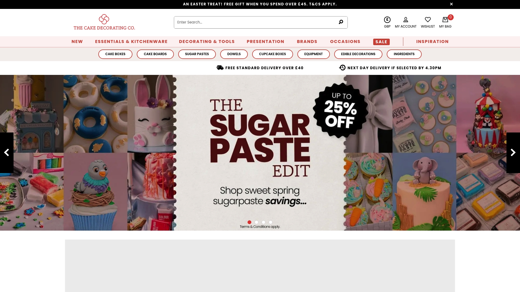520x292 pixels.
Task: Select the third carousel slide dot
Action: click(263, 222)
